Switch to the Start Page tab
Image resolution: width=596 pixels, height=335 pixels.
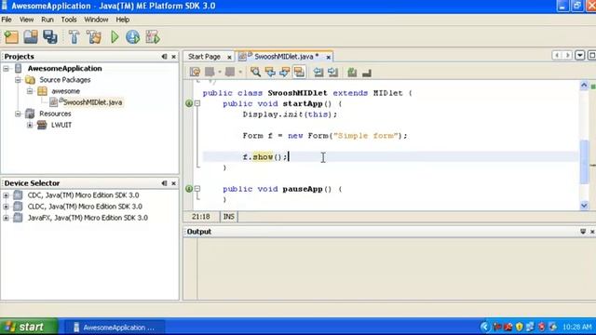(205, 57)
